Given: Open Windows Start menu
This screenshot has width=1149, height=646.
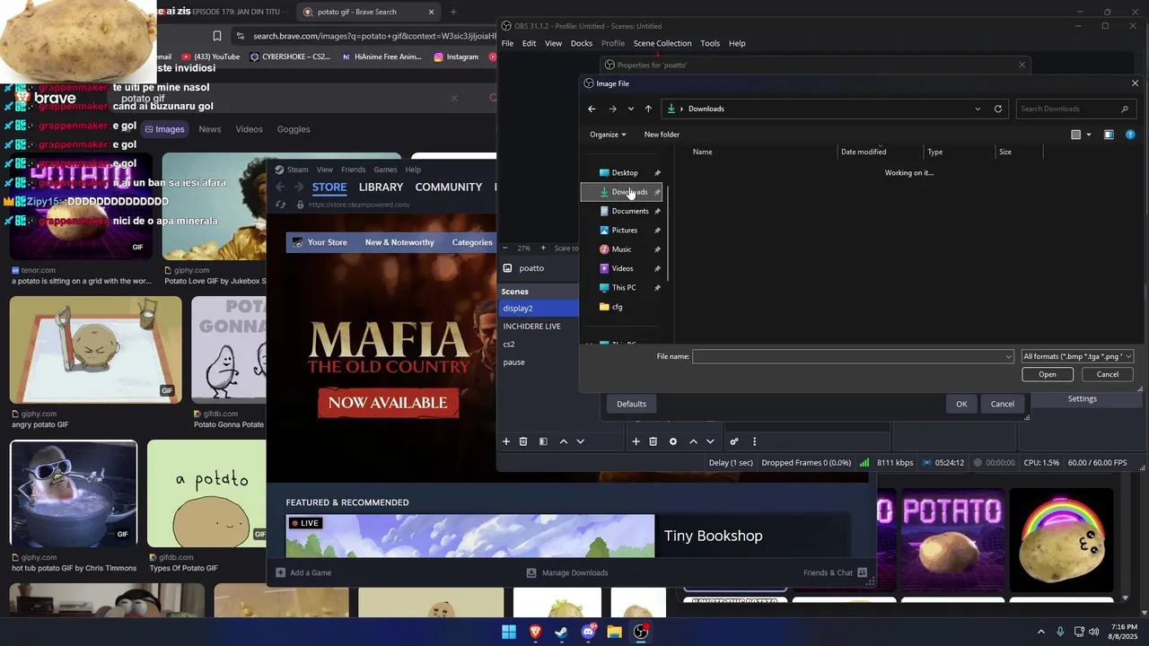Looking at the screenshot, I should pyautogui.click(x=509, y=632).
